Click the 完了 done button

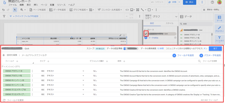(215, 49)
